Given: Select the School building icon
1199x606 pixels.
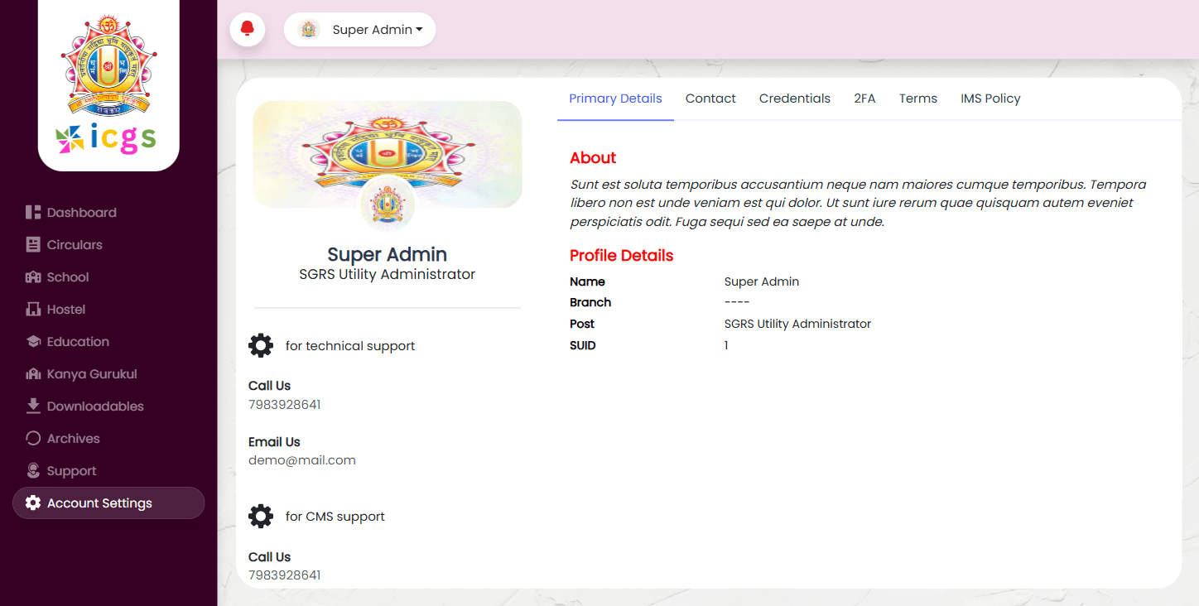Looking at the screenshot, I should (33, 277).
